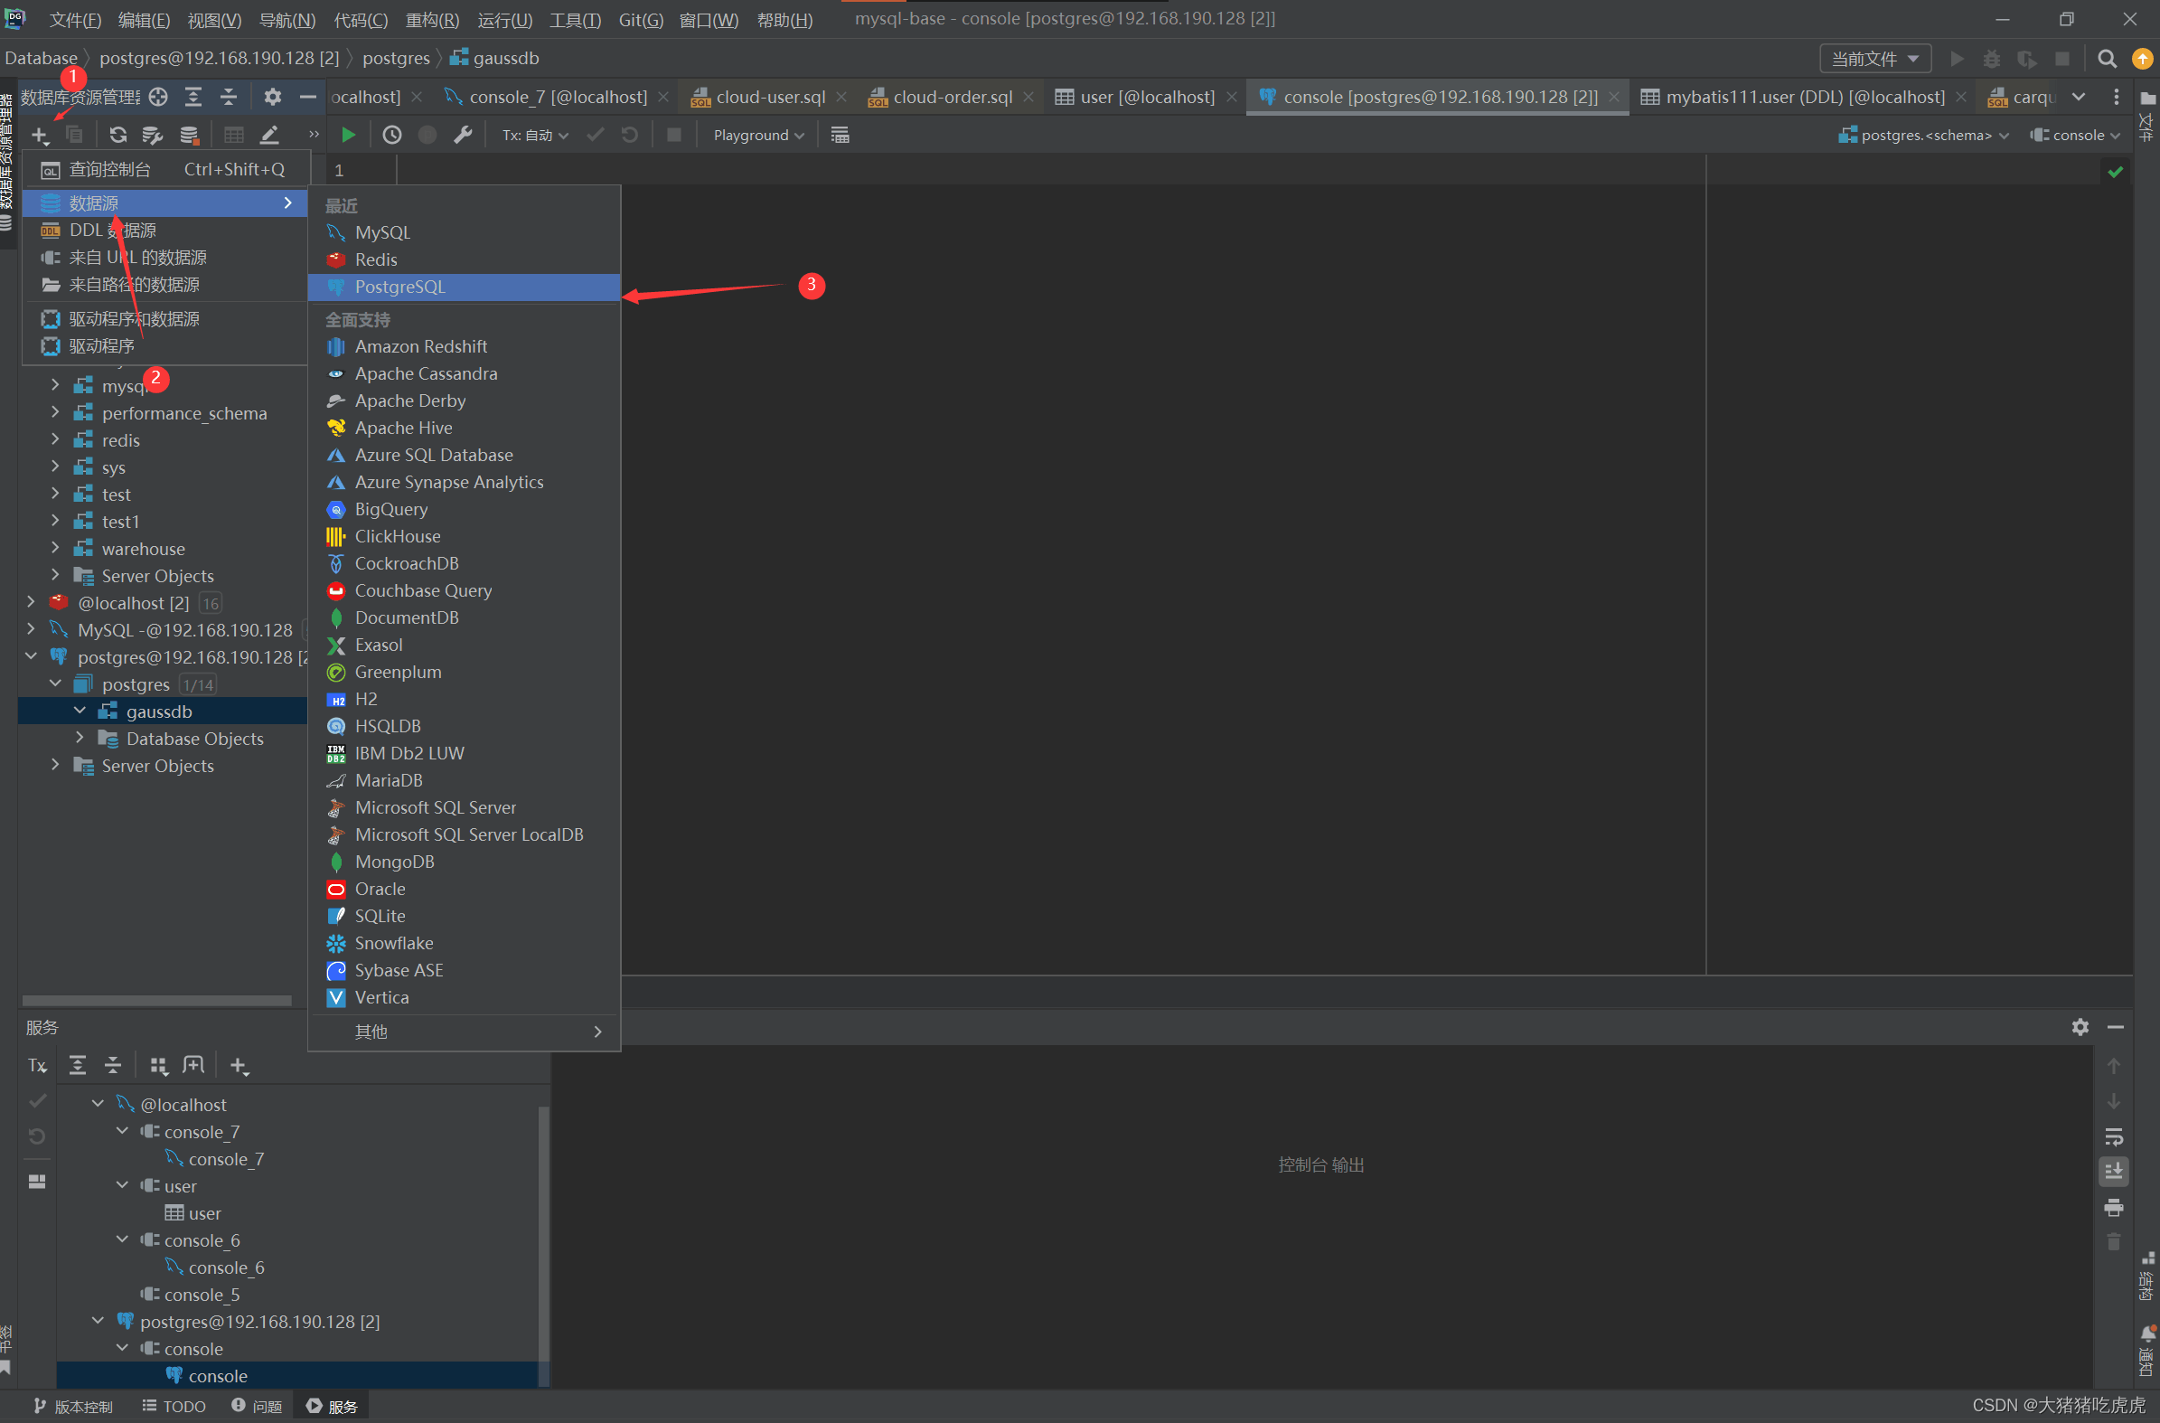This screenshot has width=2160, height=1423.
Task: Toggle scroll to end in output panel
Action: click(2113, 1172)
